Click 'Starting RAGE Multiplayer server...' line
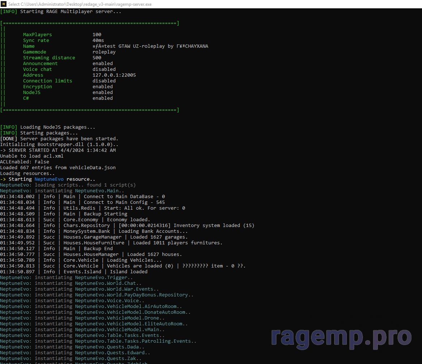 pos(60,12)
